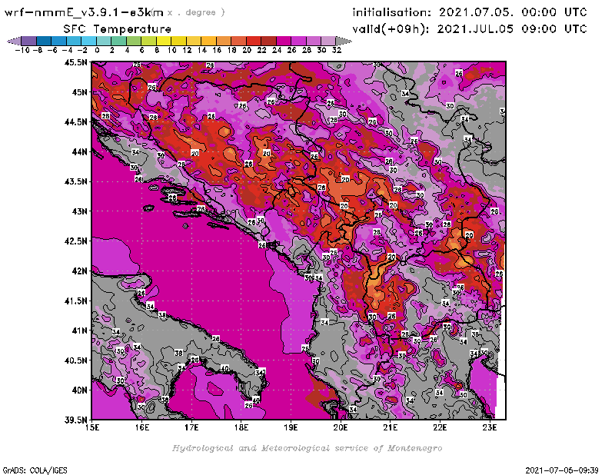The height and width of the screenshot is (475, 615).
Task: Click the colorbar label '18'
Action: [231, 50]
